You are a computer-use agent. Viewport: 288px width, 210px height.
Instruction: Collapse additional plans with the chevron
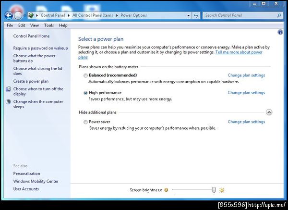coord(269,112)
